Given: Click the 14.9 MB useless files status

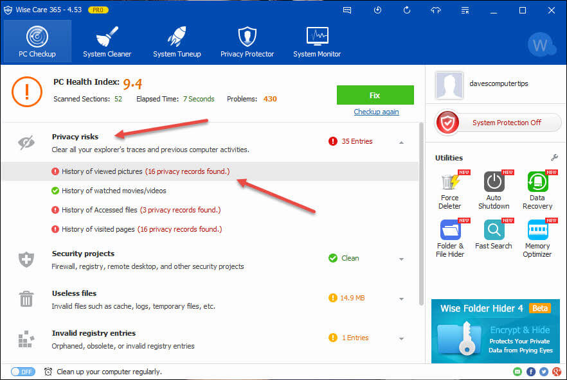Looking at the screenshot, I should coord(346,298).
